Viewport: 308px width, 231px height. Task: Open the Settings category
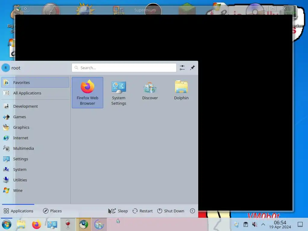[x=35, y=159]
